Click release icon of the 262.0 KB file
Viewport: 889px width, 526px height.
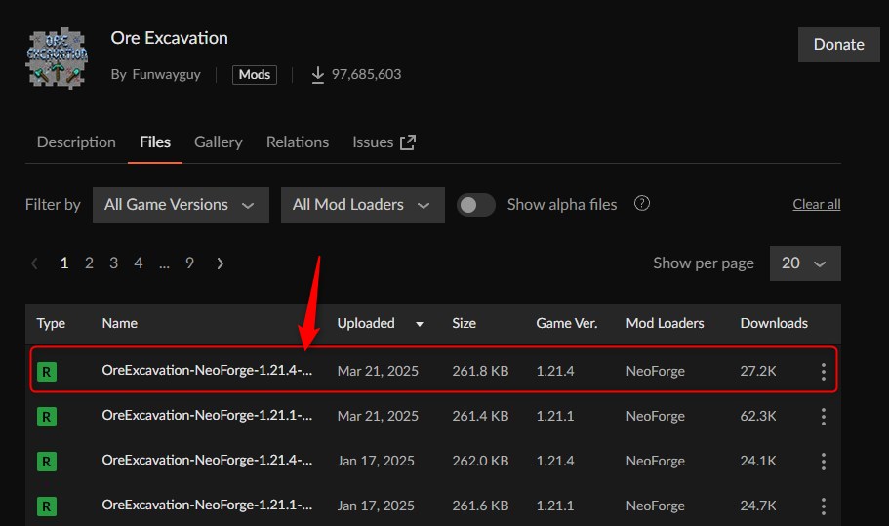47,462
